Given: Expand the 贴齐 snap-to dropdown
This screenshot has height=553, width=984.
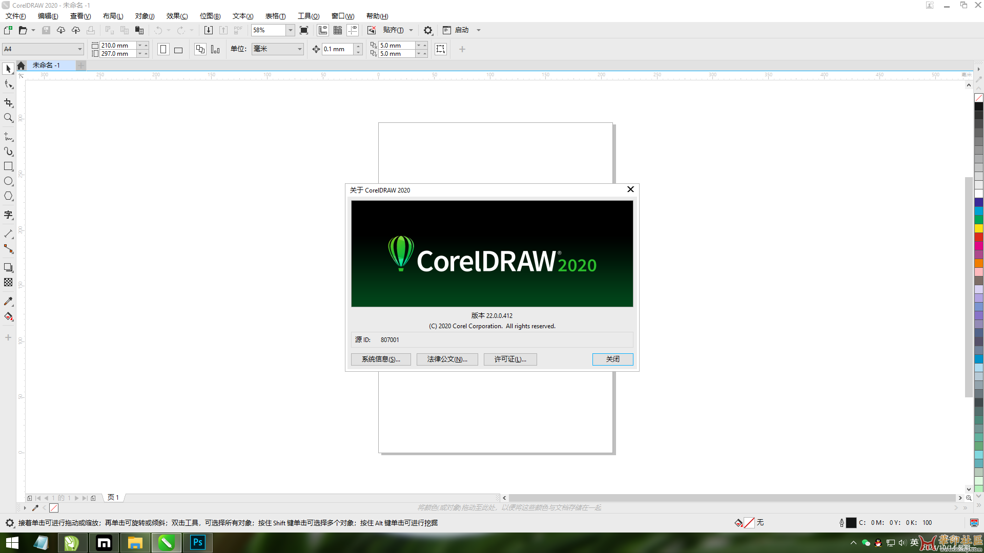Looking at the screenshot, I should coord(411,30).
